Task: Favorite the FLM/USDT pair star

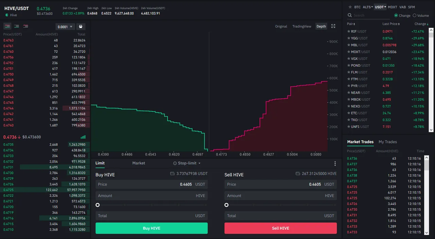Action: (x=349, y=72)
